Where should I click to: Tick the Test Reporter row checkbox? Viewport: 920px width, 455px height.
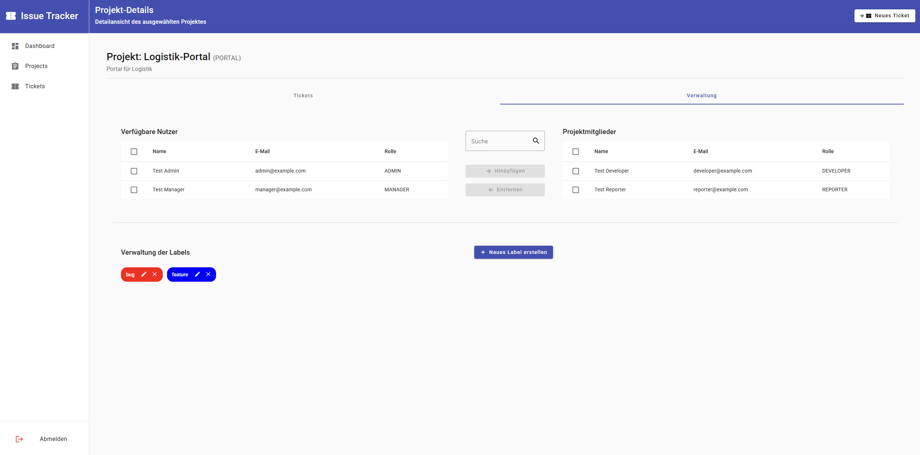[x=576, y=190]
